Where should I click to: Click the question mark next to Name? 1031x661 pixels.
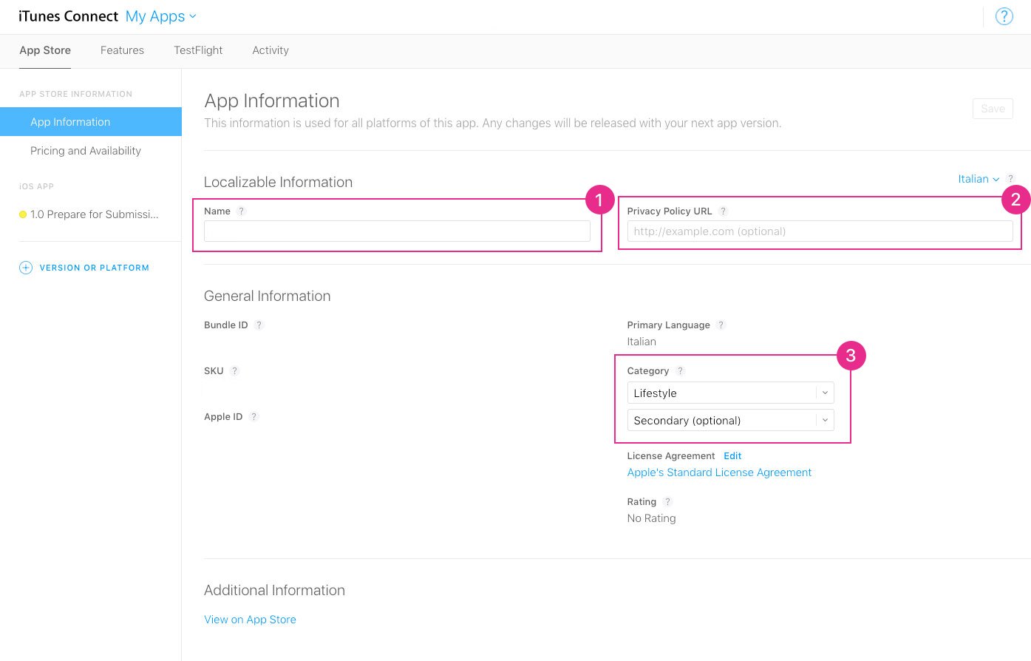(241, 211)
